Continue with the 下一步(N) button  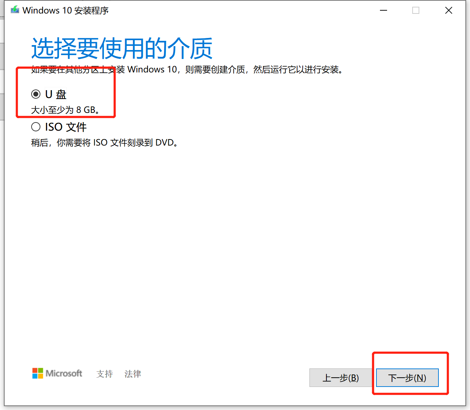tap(407, 378)
